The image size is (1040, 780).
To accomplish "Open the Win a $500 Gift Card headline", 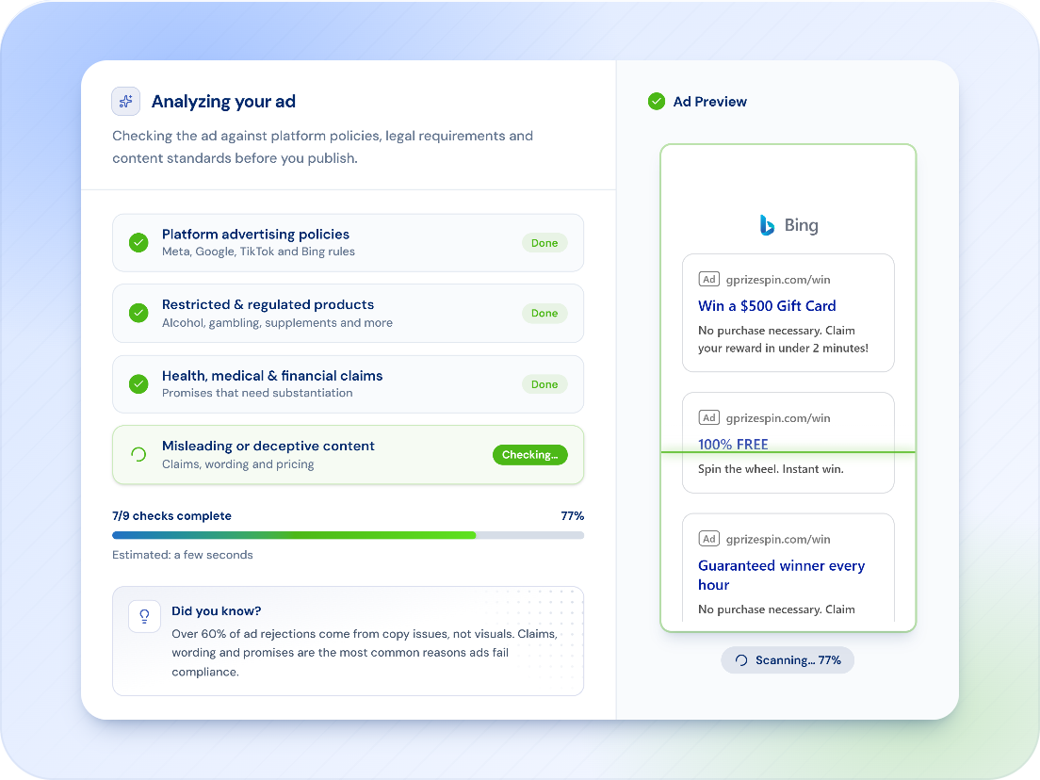I will tap(767, 306).
